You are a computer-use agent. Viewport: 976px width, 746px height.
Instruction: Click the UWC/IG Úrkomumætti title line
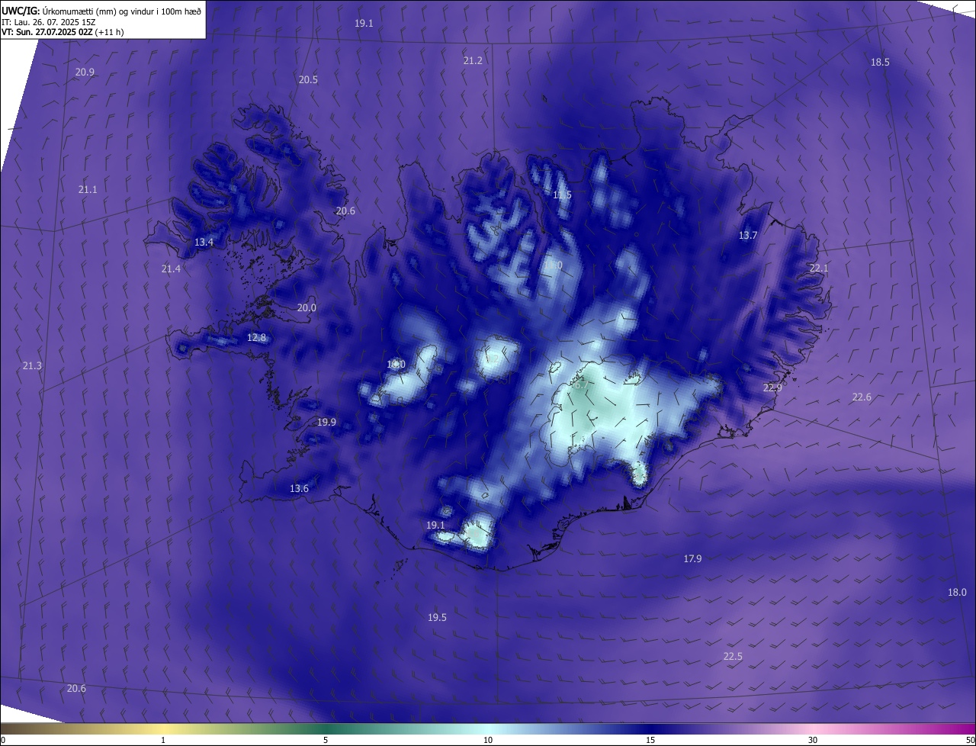pos(101,11)
